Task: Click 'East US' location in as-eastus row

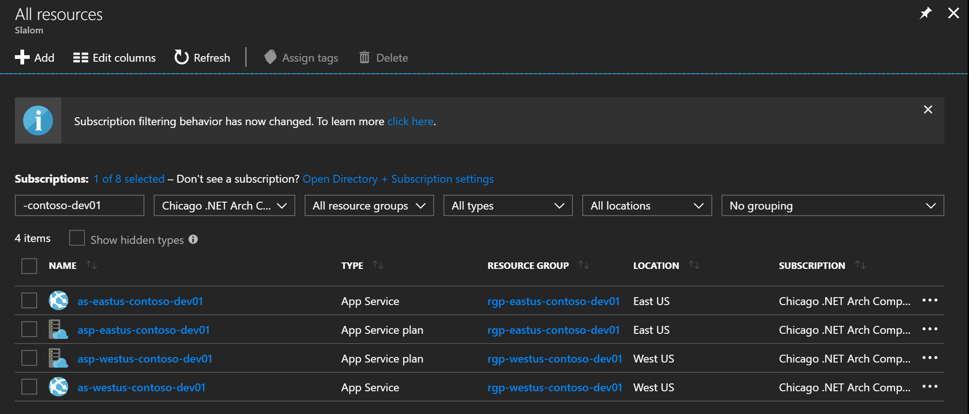Action: click(651, 301)
